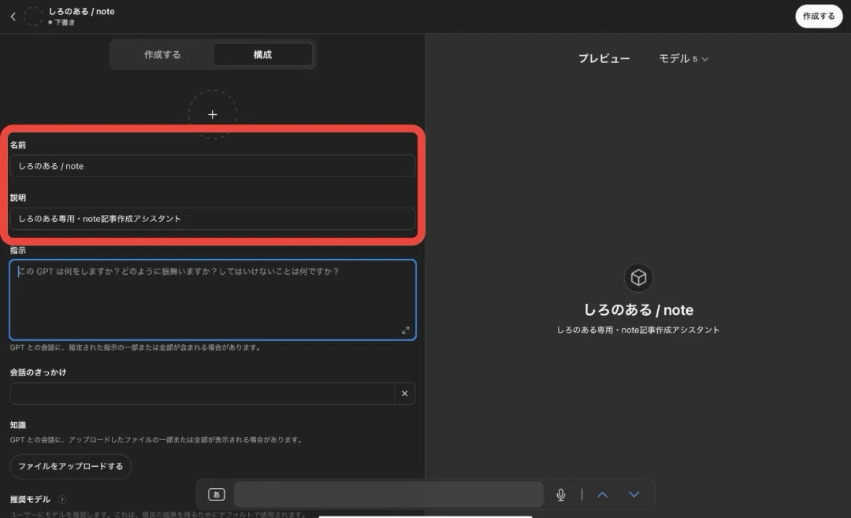The image size is (851, 518).
Task: Add a profile image with the plus circle
Action: (213, 114)
